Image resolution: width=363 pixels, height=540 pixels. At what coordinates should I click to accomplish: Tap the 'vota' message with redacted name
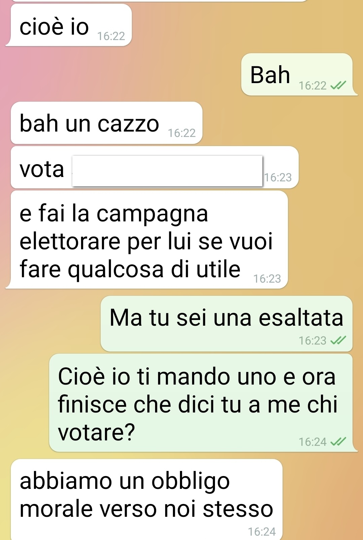tap(155, 167)
